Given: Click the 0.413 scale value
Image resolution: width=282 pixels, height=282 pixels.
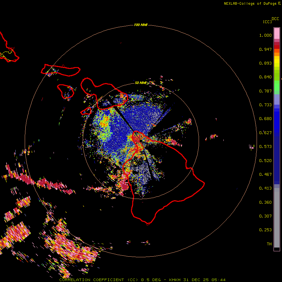Looking at the screenshot, I should pyautogui.click(x=265, y=188).
